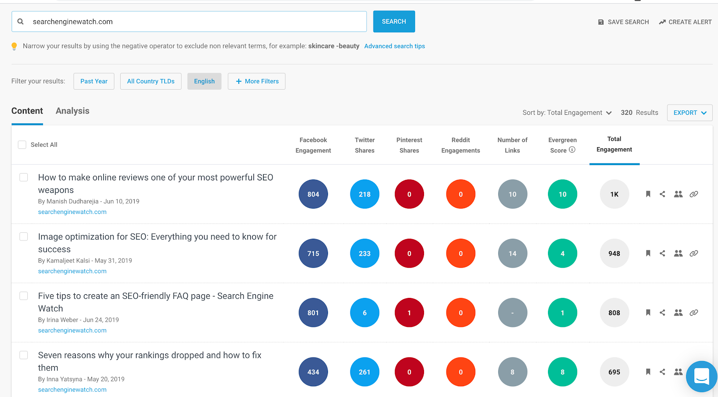The height and width of the screenshot is (397, 718).
Task: Sort by Pinterest Shares column
Action: point(409,145)
